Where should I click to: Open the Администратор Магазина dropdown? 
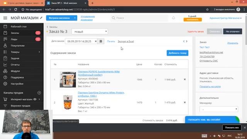[225, 18]
